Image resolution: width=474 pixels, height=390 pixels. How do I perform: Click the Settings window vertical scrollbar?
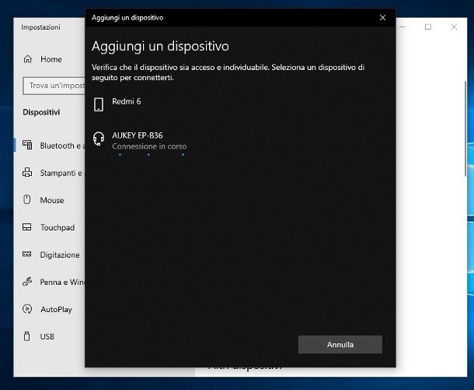pyautogui.click(x=465, y=128)
